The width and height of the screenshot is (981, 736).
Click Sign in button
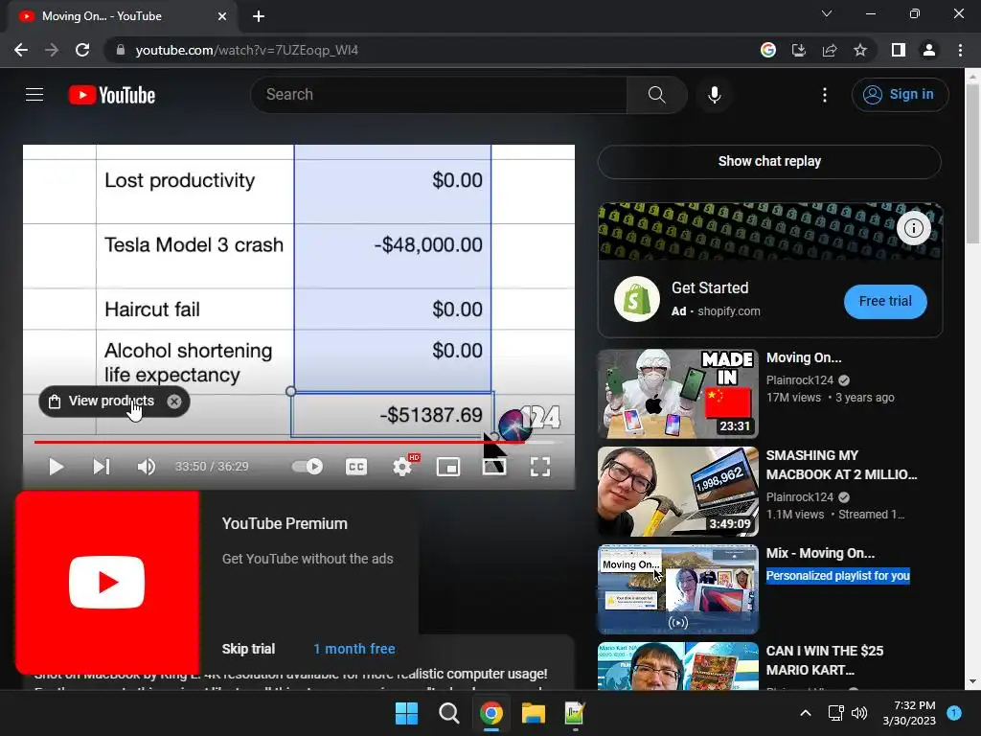900,95
